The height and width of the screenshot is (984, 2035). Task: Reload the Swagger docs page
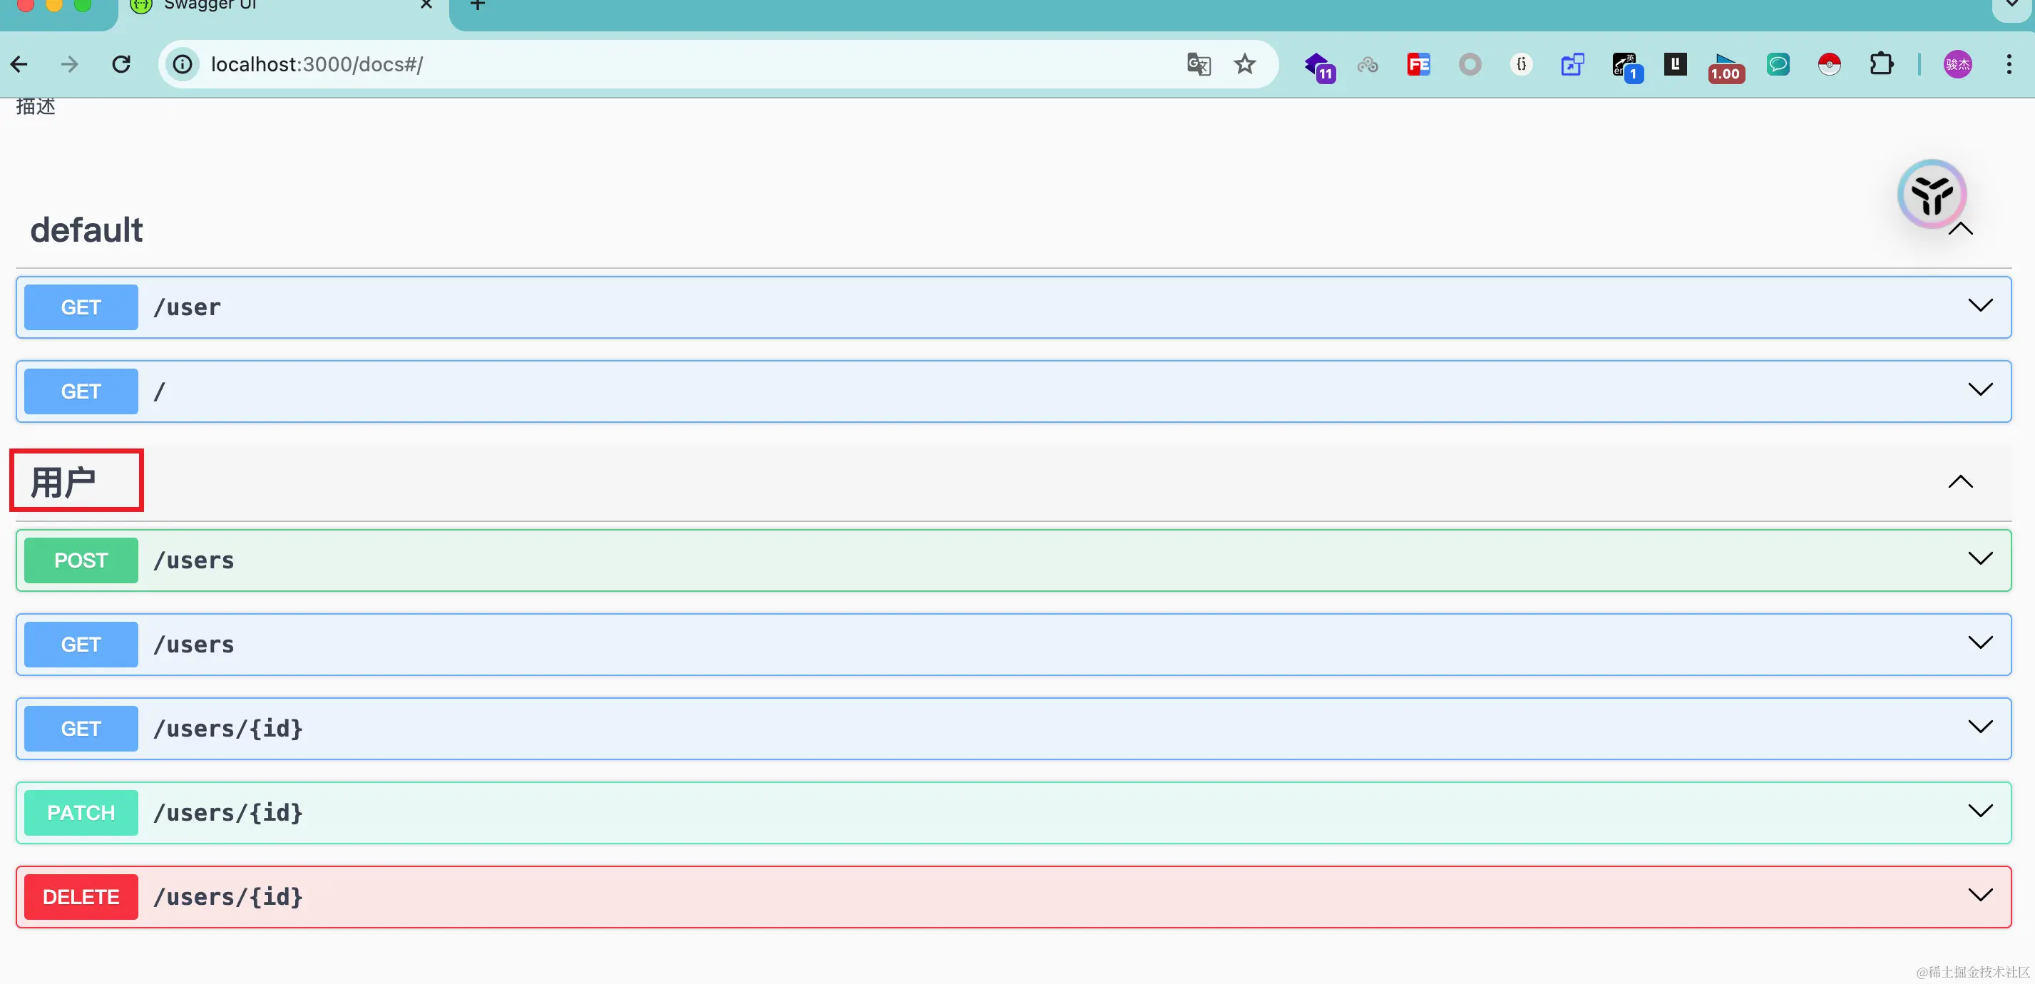click(x=121, y=64)
